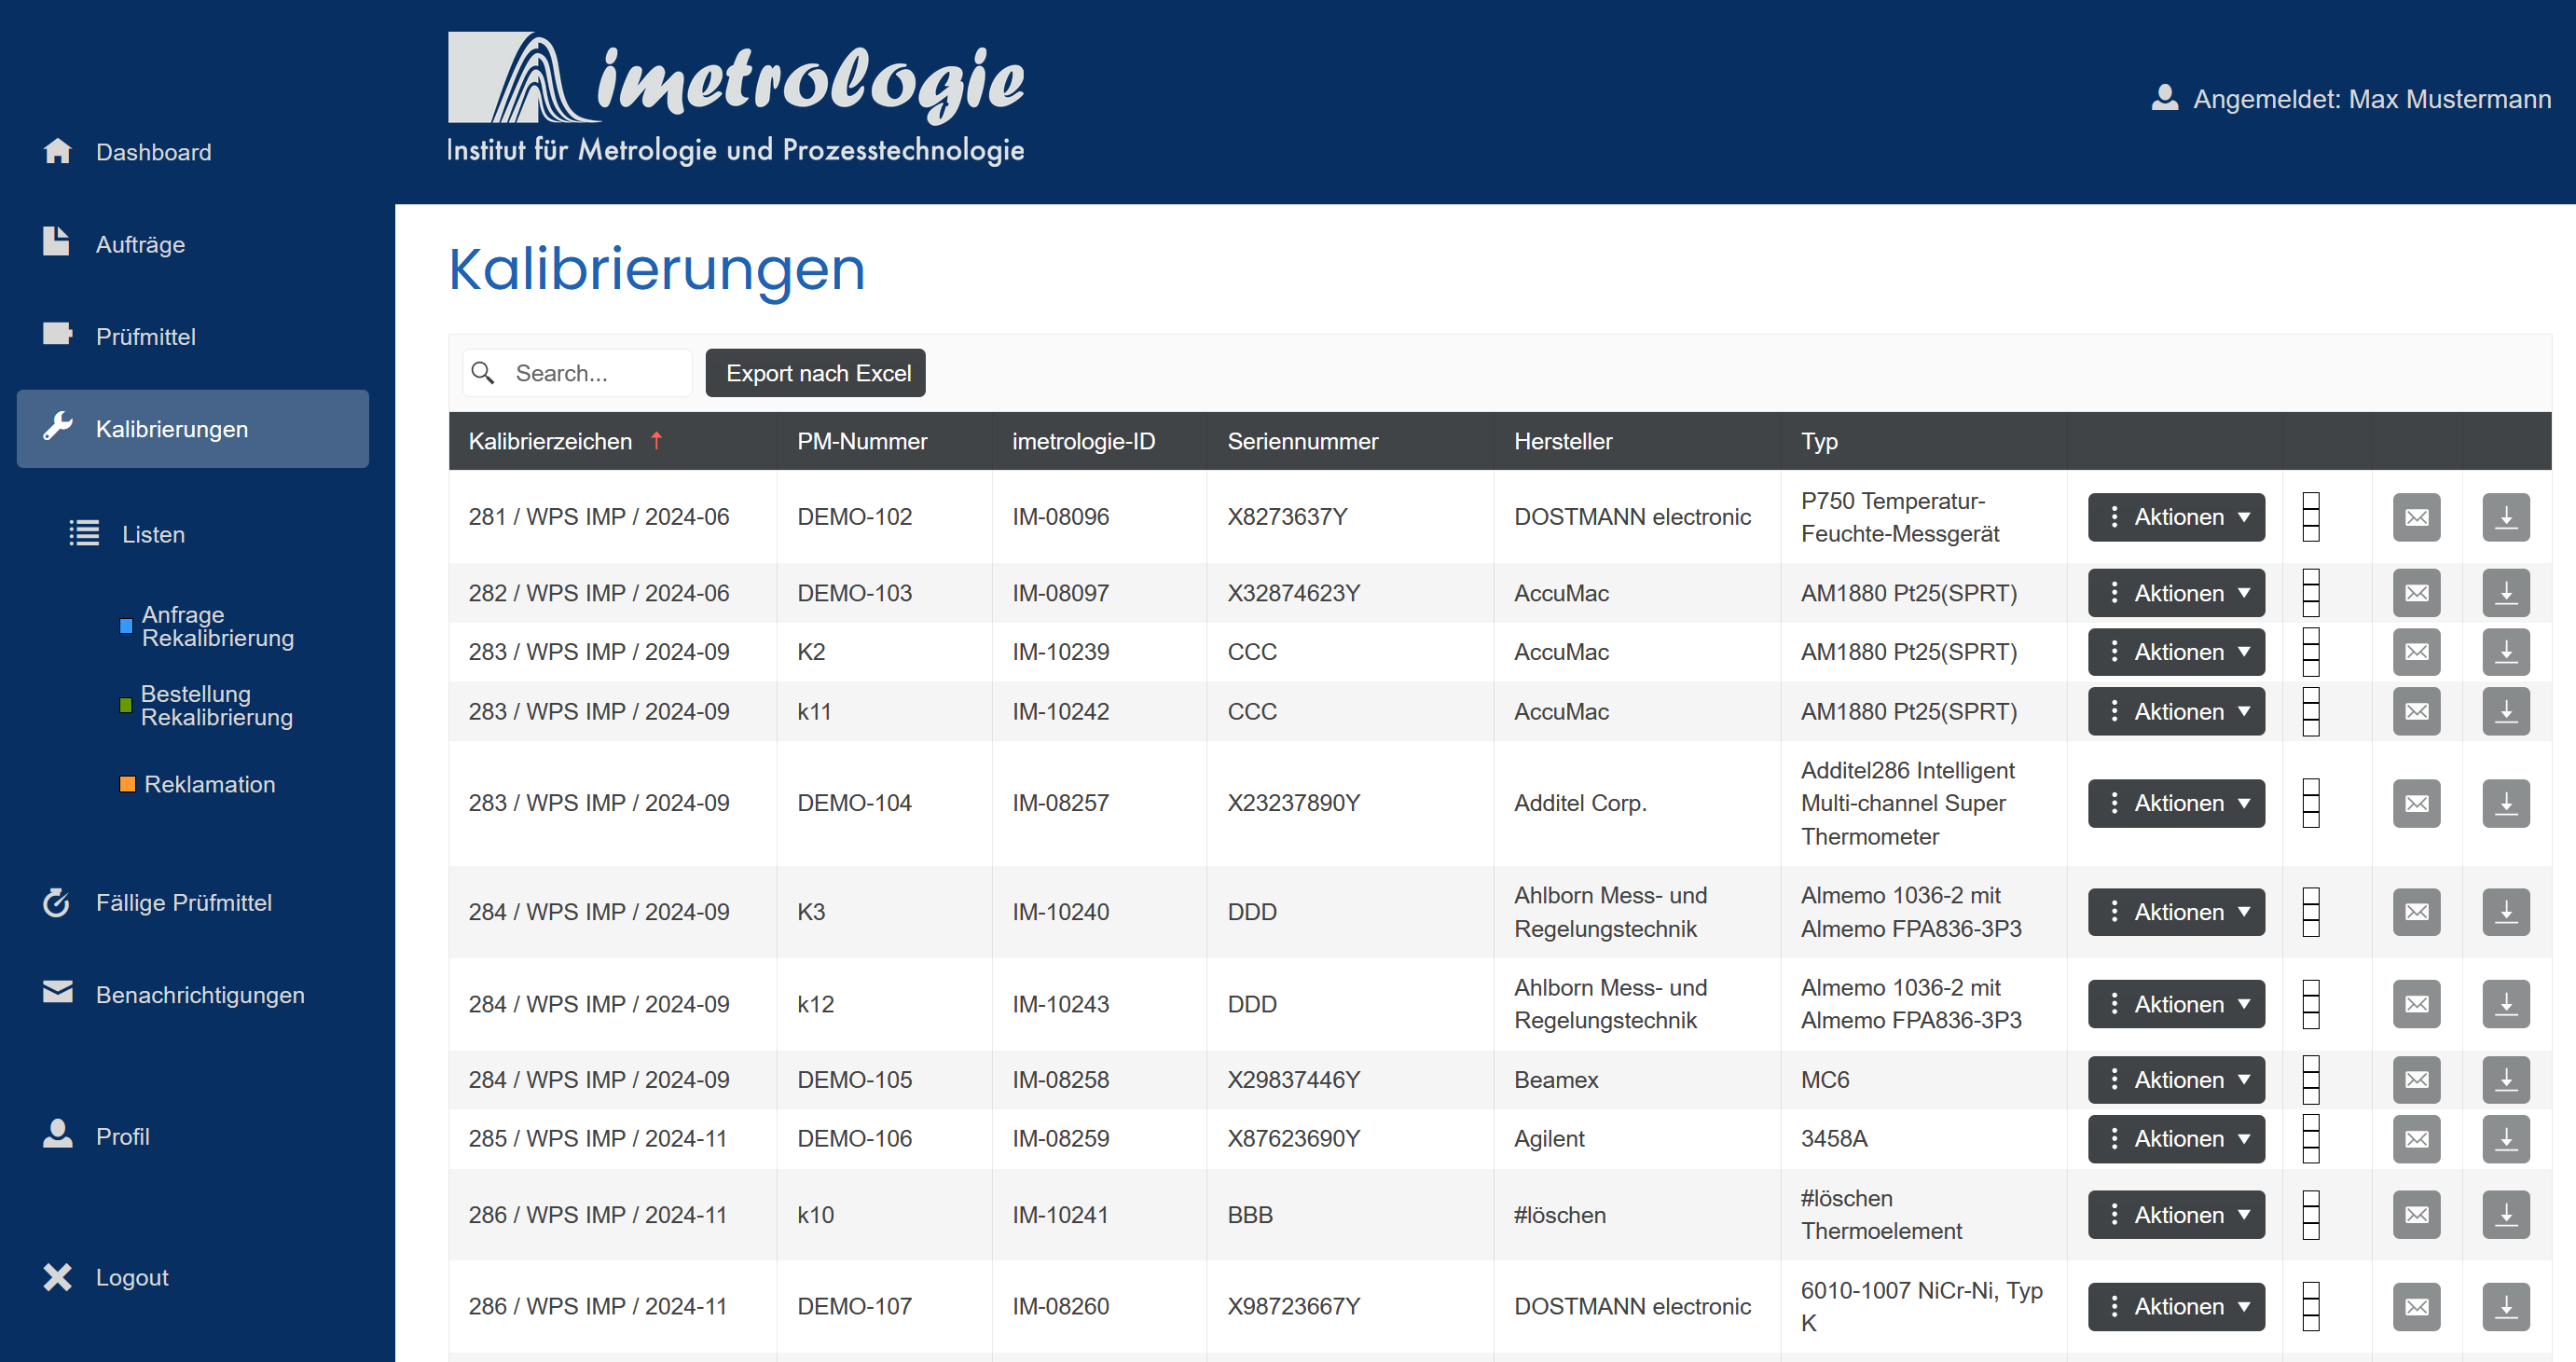Tick the checkbox in the DEMO-106 row
The width and height of the screenshot is (2576, 1362).
(2310, 1139)
